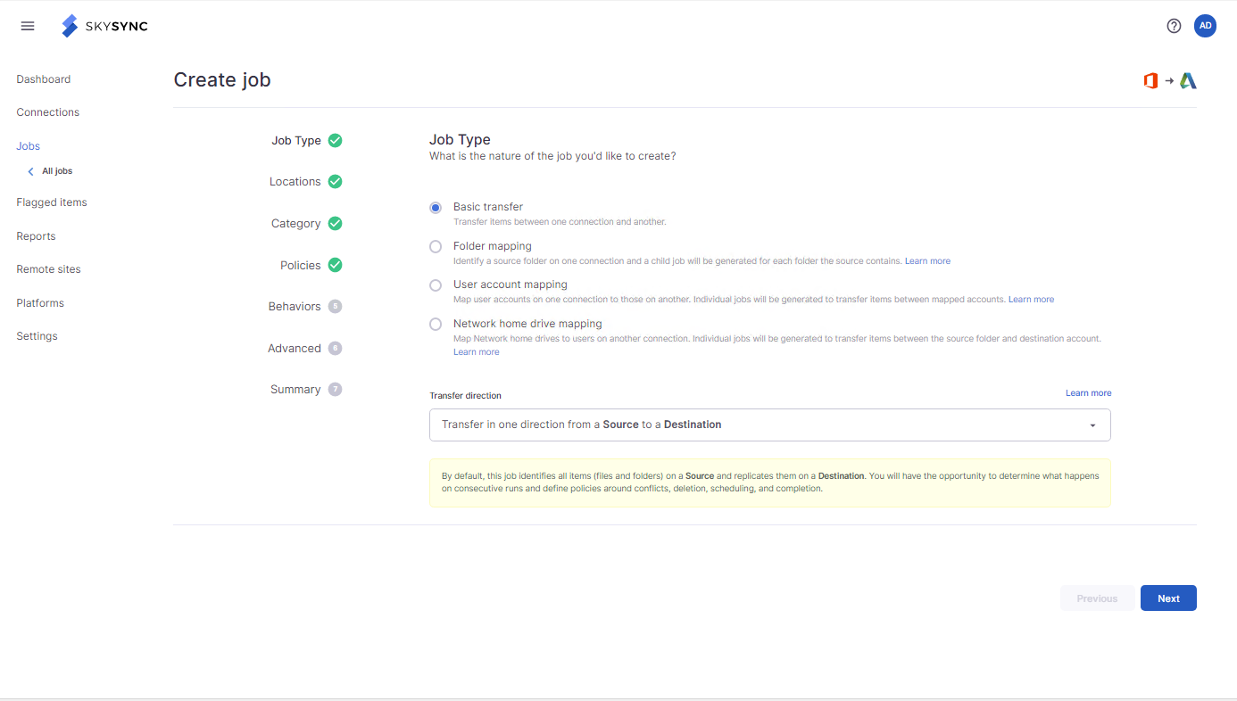Open Learn more link above Transfer direction
This screenshot has width=1237, height=701.
tap(1088, 393)
